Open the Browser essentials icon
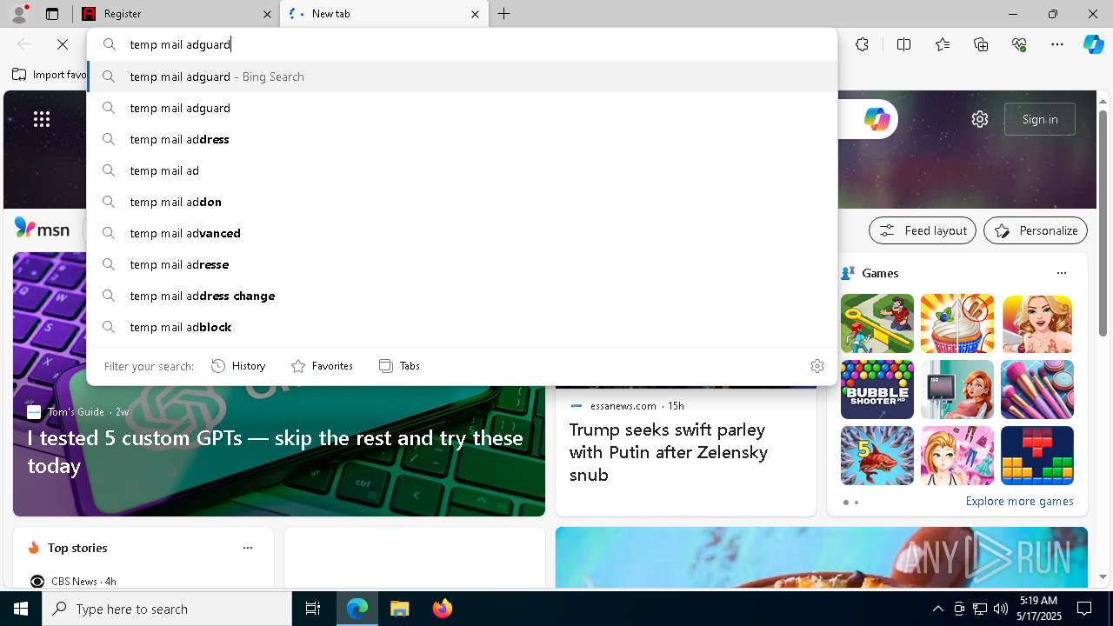Viewport: 1113px width, 626px height. [x=1019, y=44]
